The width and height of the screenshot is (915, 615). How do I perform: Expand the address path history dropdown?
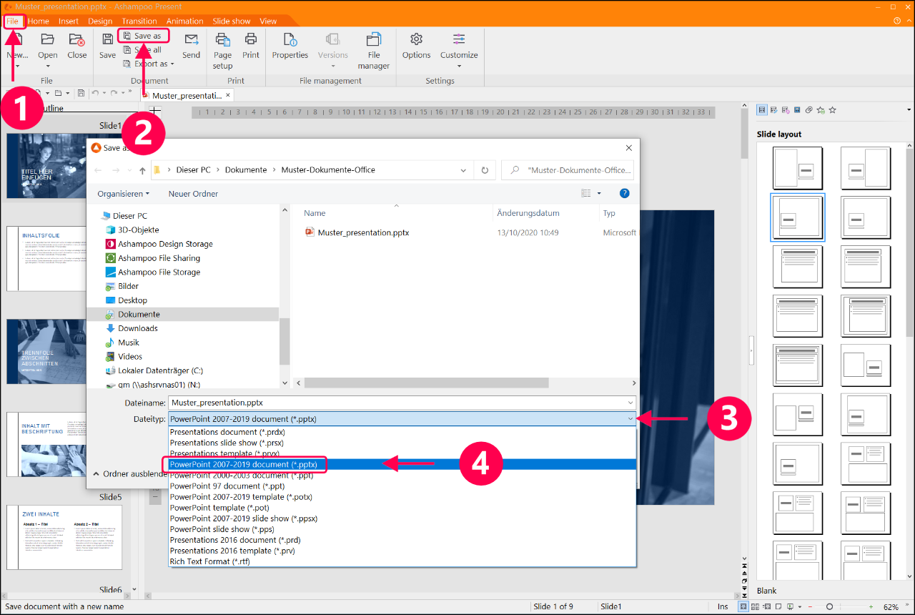(464, 170)
